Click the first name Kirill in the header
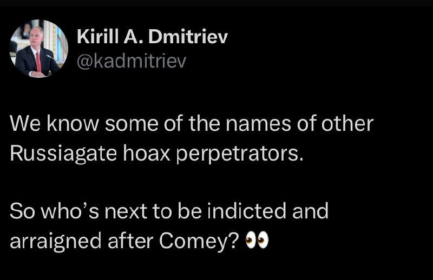The image size is (433, 280). click(96, 38)
